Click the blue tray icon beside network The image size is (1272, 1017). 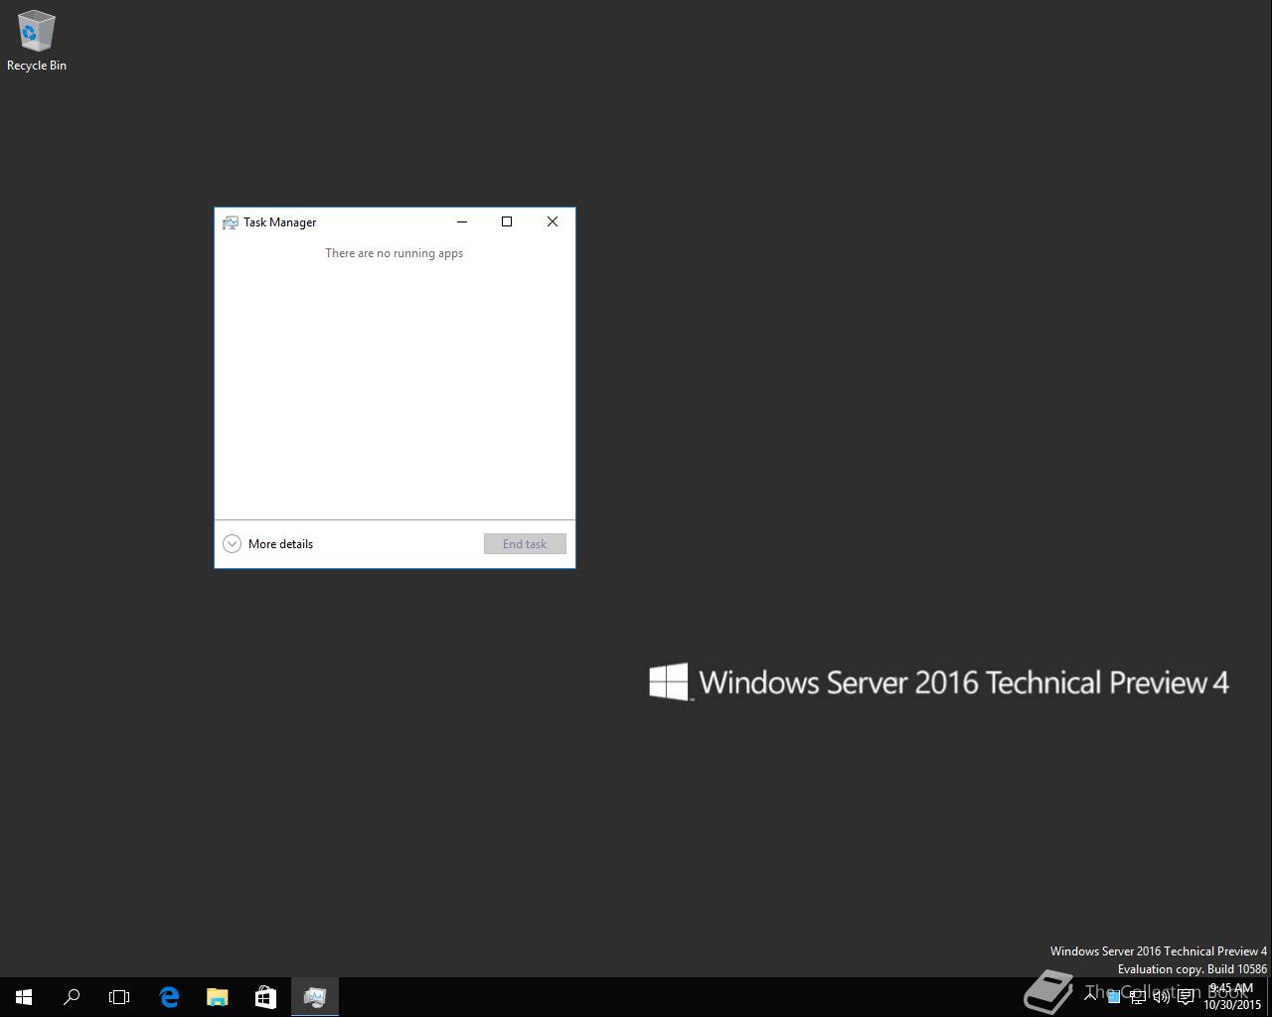click(1114, 997)
